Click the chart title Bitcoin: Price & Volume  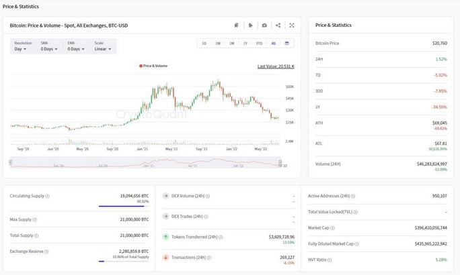[x=69, y=25]
